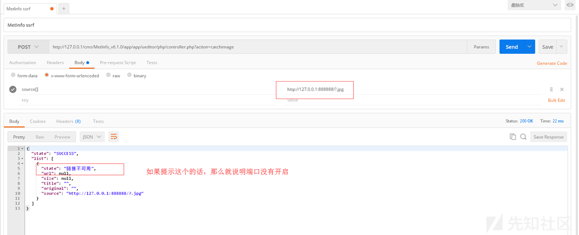Screen dimensions: 579x235
Task: Edit the source[] key field
Action: pos(148,89)
